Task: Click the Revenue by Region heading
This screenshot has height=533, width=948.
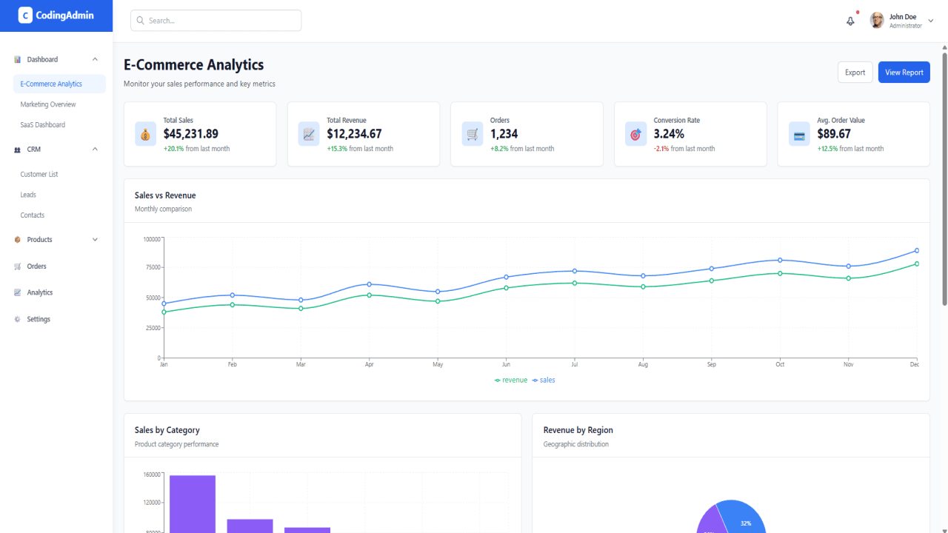Action: coord(578,430)
